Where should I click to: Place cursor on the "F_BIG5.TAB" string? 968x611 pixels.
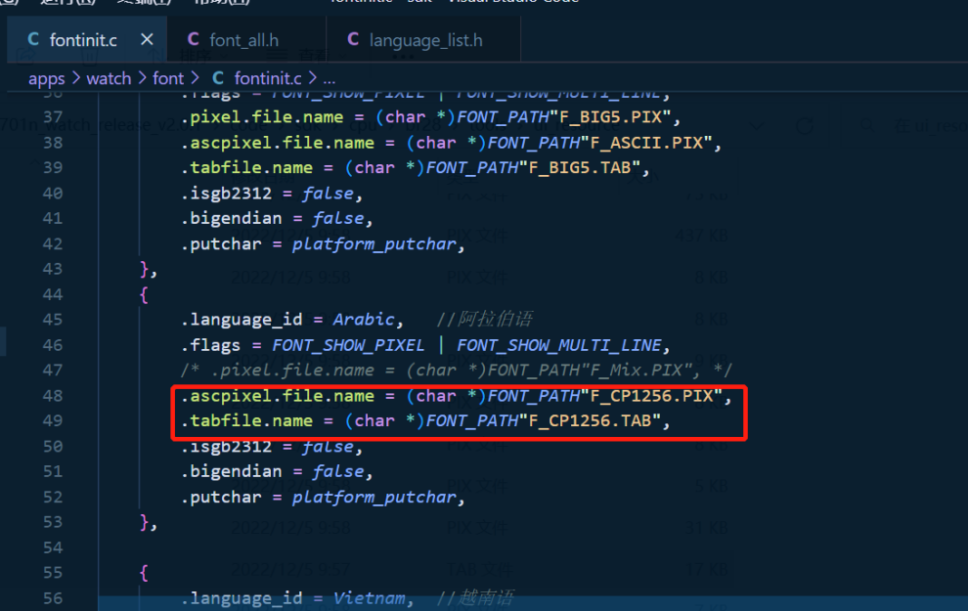579,168
